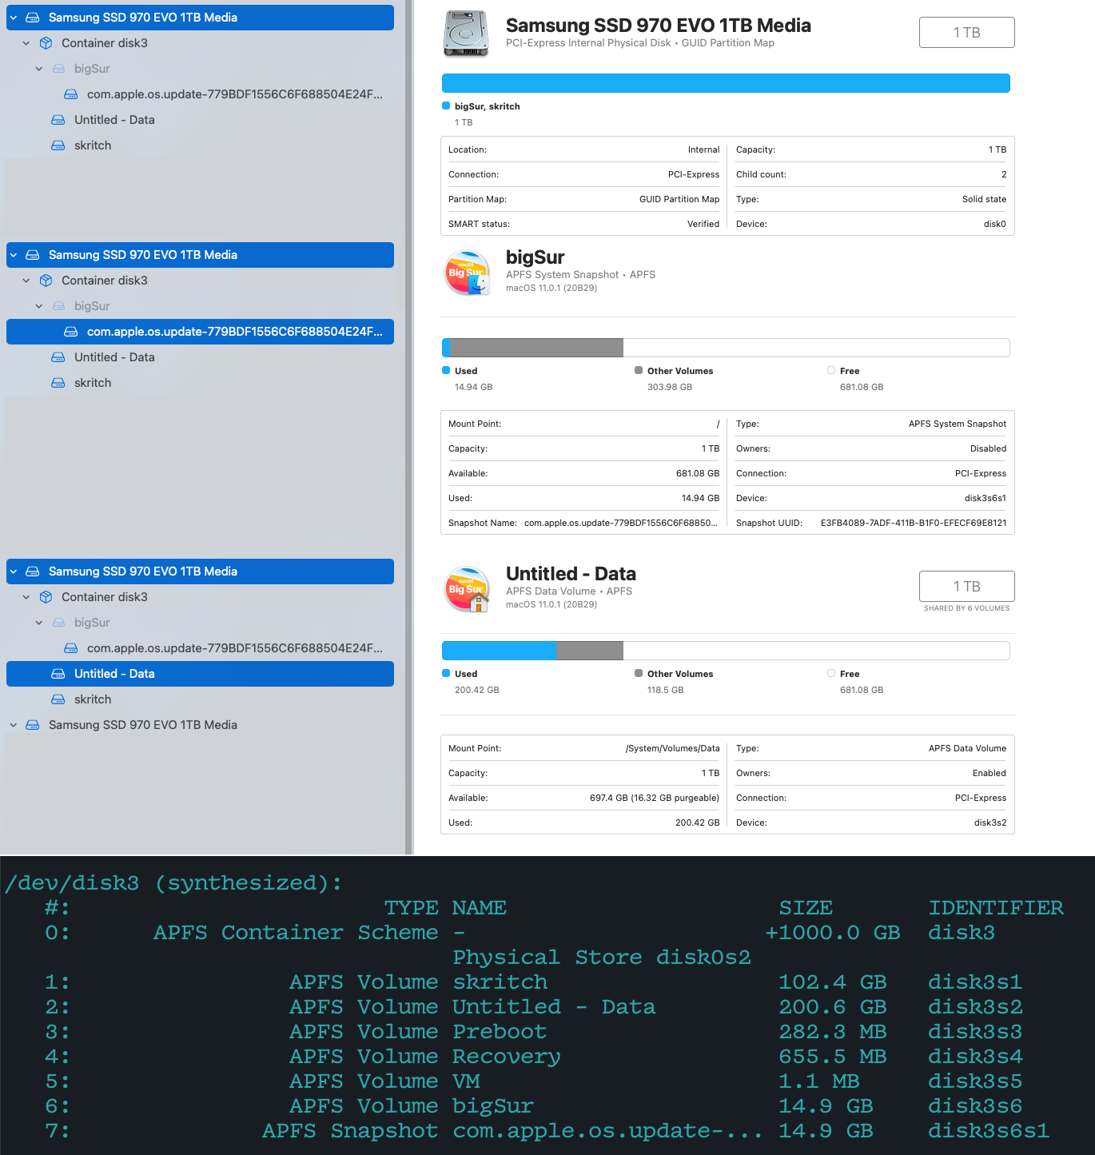Click the Untitled - Data volume icon in middle sidebar panel
This screenshot has height=1155, width=1095.
click(58, 357)
